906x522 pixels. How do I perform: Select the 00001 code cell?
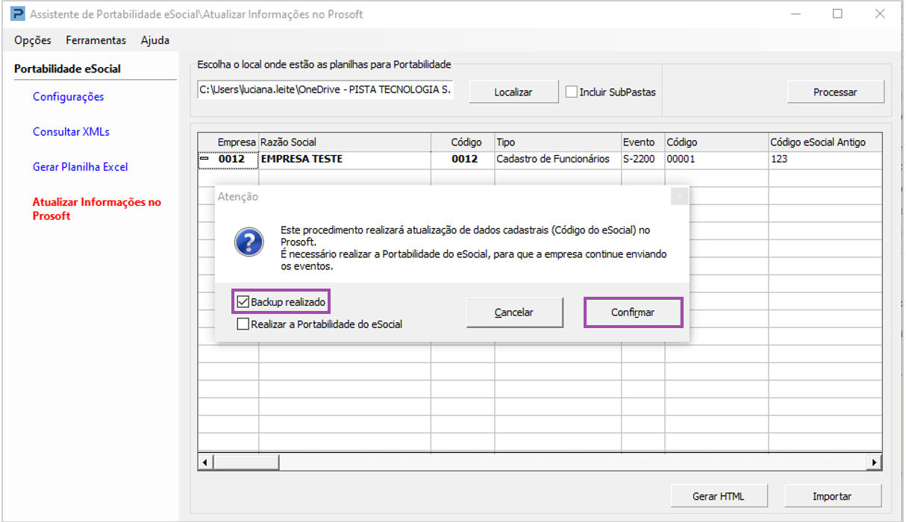tap(716, 159)
